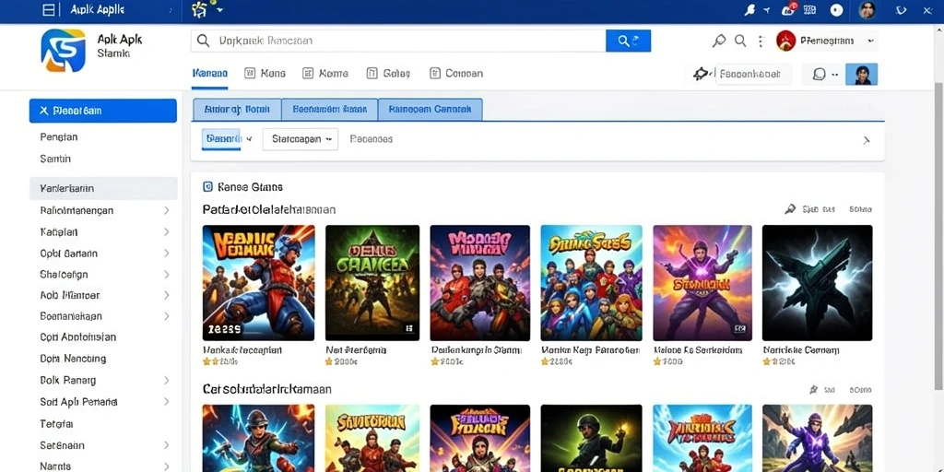Viewport: 944px width, 472px height.
Task: Expand the Senenaan sidebar item
Action: click(x=103, y=445)
